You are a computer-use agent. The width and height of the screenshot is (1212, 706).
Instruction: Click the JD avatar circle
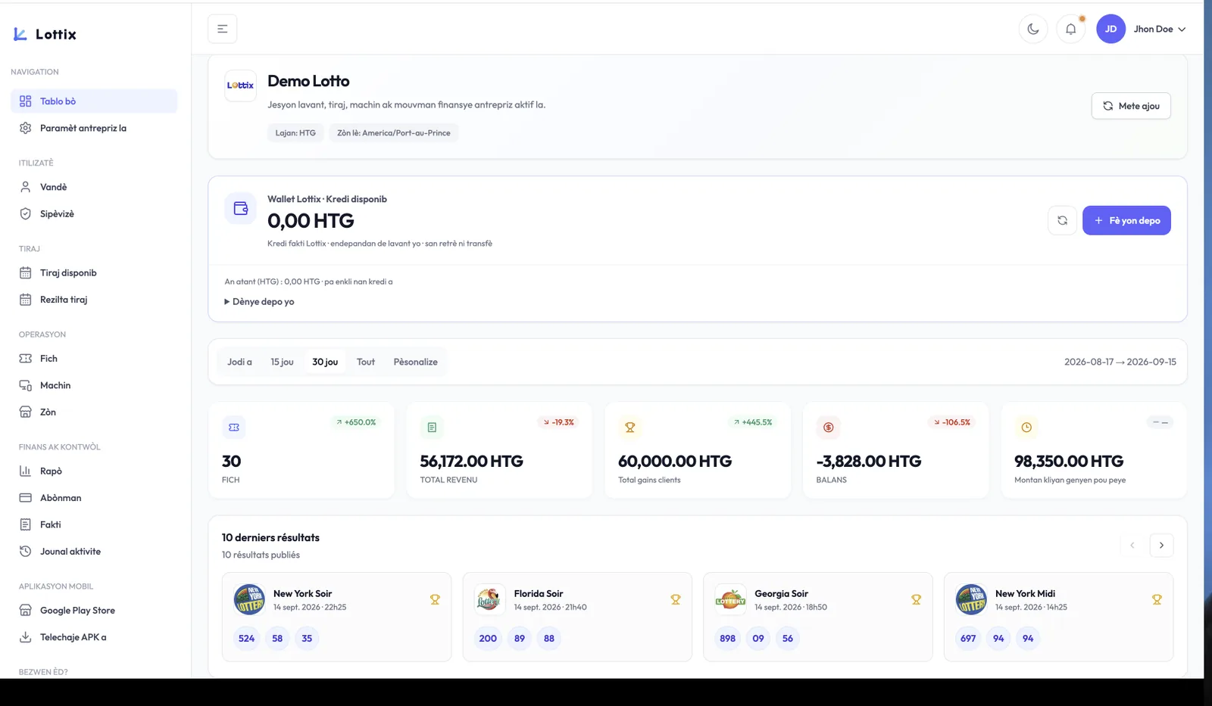[1110, 29]
